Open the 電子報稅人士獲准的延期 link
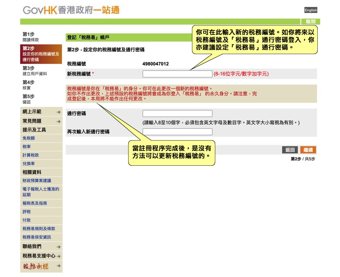The width and height of the screenshot is (340, 277). [41, 192]
